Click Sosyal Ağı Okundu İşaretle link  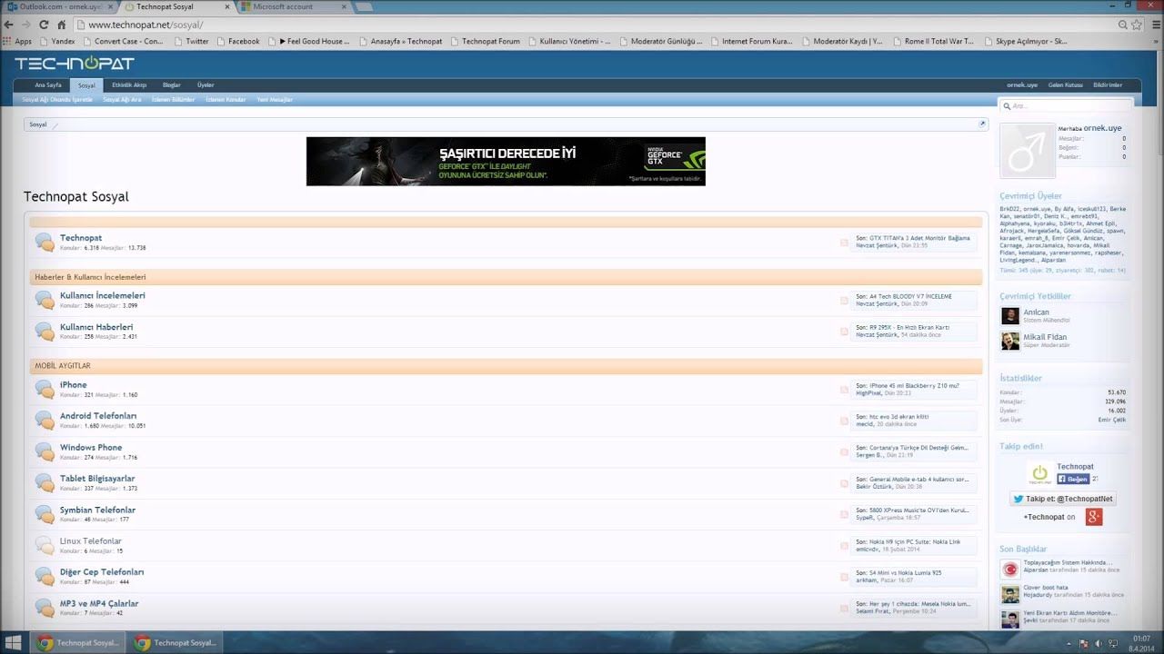pos(57,100)
